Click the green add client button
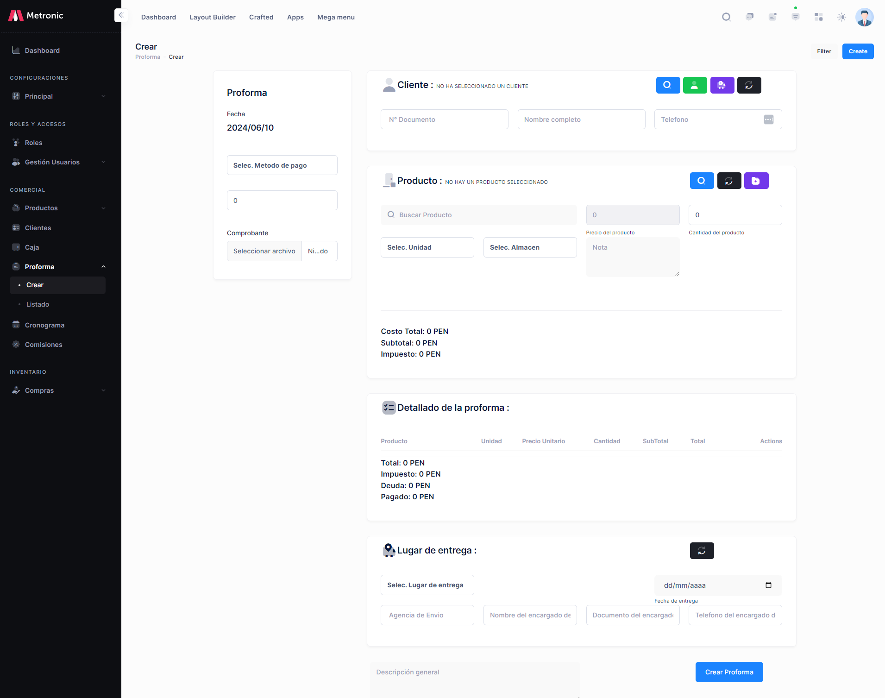 pyautogui.click(x=694, y=85)
